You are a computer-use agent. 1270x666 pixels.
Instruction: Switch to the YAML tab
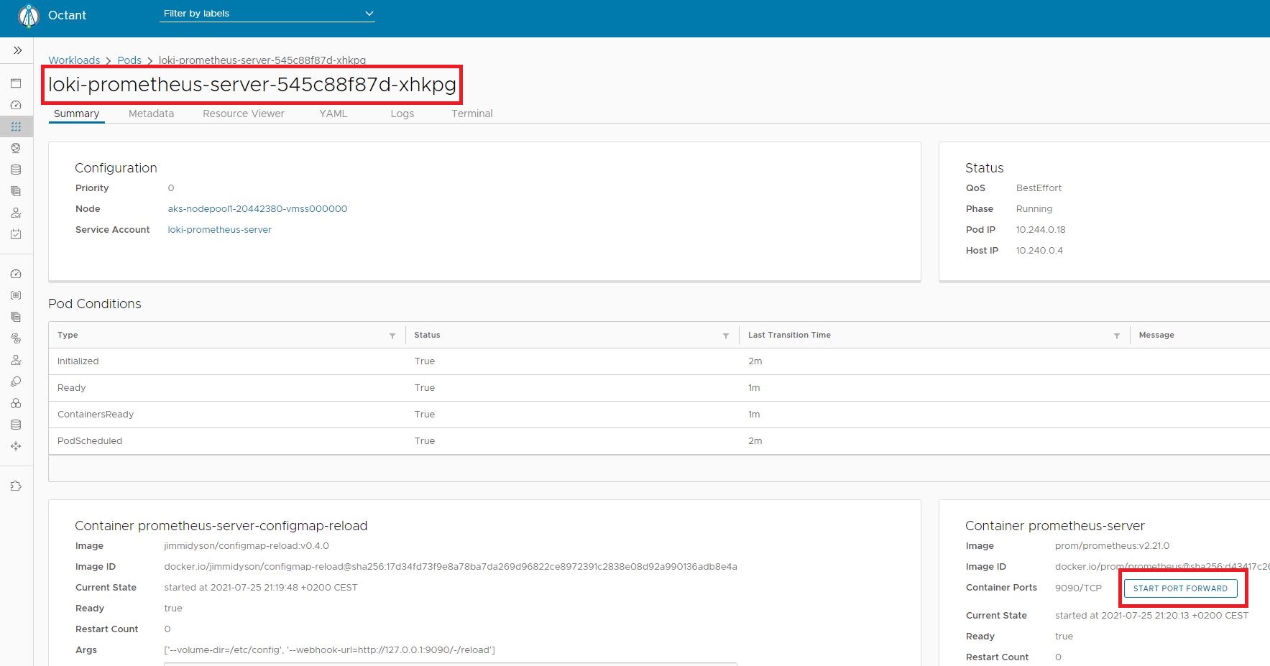click(333, 114)
